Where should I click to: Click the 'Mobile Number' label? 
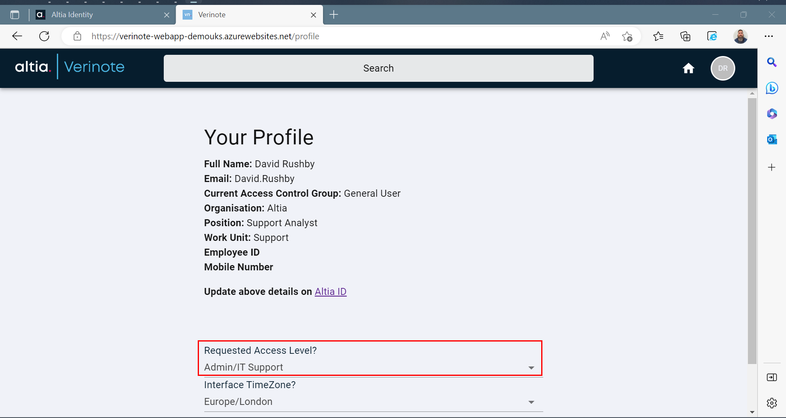click(239, 267)
